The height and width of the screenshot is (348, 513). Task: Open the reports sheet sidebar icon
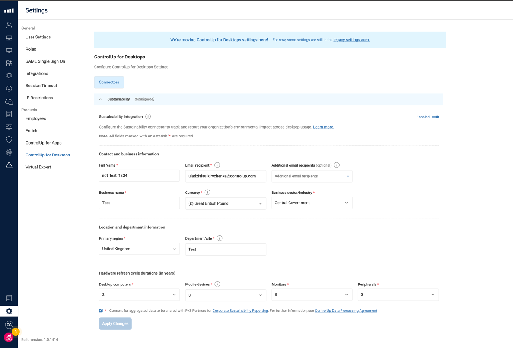(x=9, y=114)
